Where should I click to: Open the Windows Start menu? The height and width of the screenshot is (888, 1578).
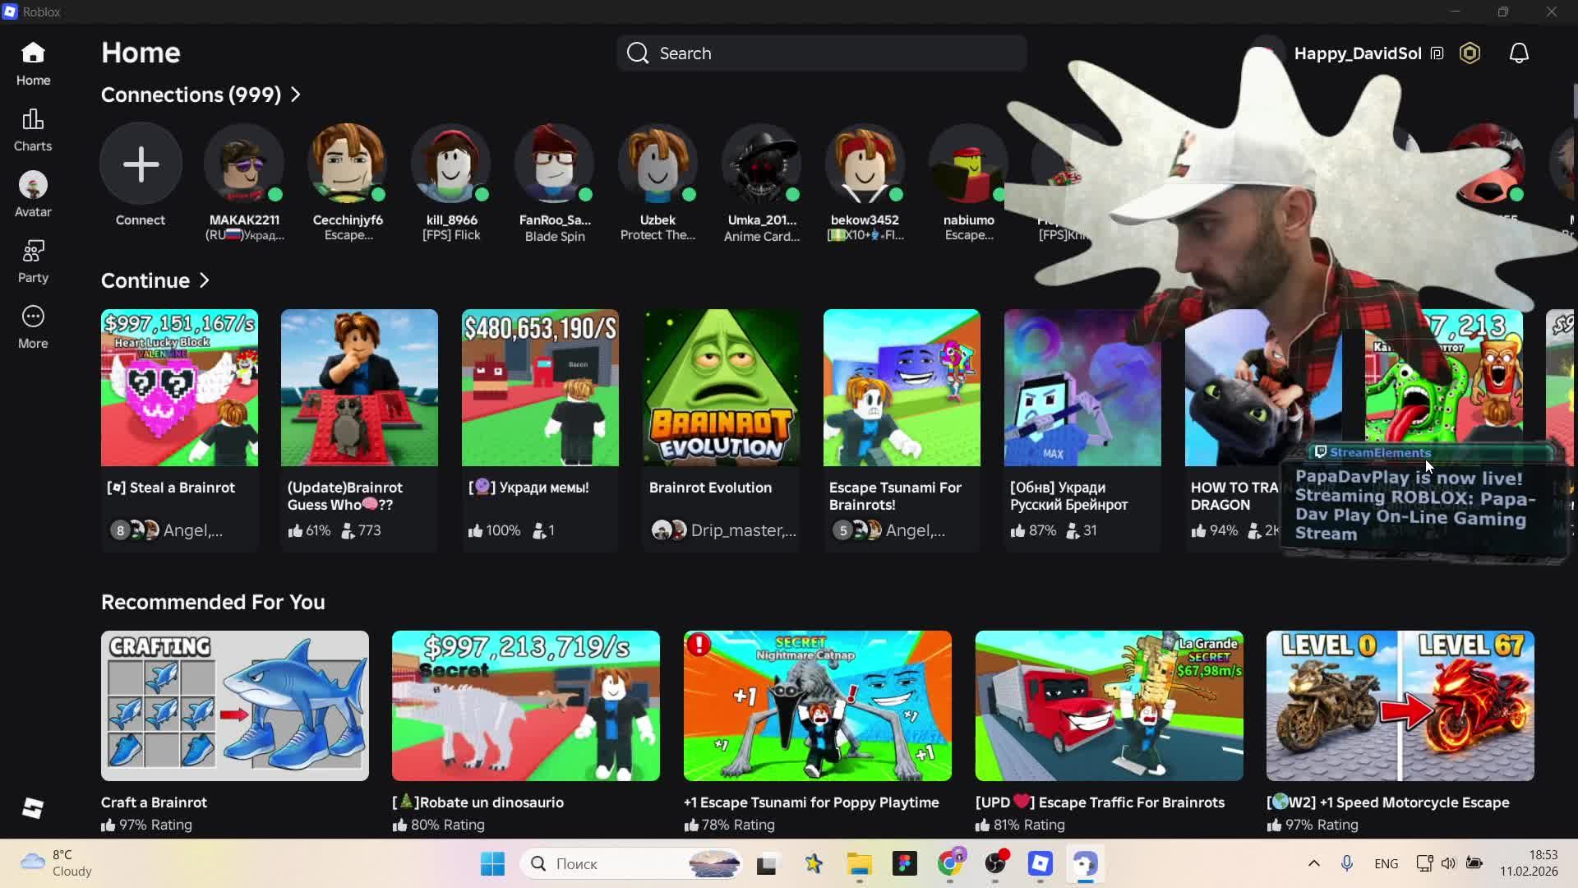coord(492,863)
